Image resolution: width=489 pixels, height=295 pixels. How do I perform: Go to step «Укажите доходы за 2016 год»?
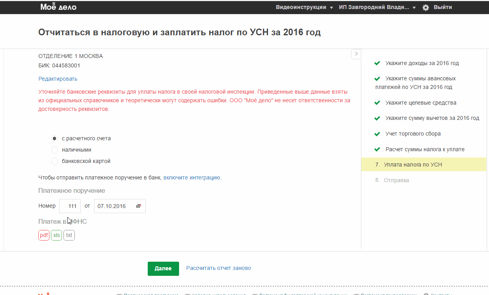[422, 63]
